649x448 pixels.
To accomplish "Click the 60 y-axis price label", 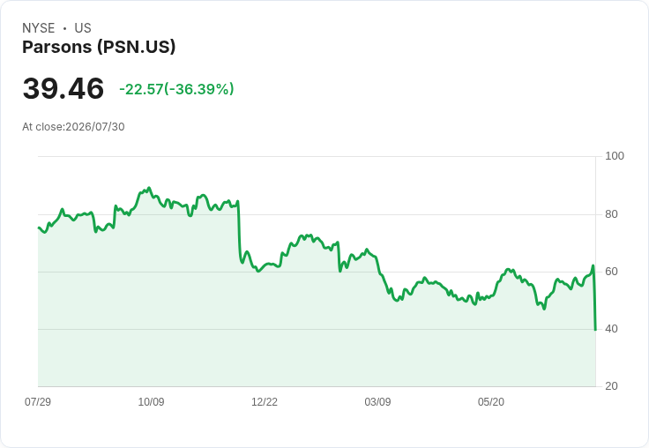I will pyautogui.click(x=611, y=272).
